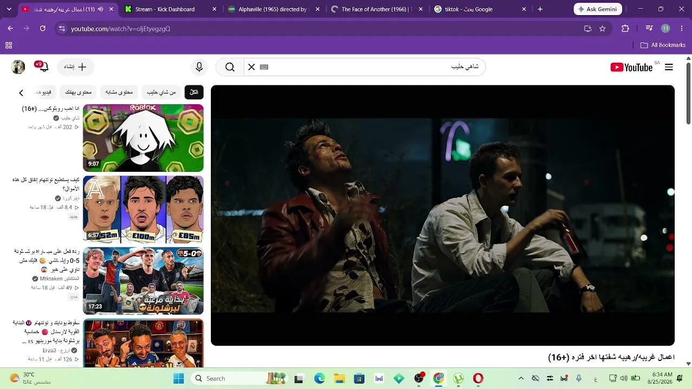
Task: Open the Chrome extensions puzzle icon
Action: [626, 29]
